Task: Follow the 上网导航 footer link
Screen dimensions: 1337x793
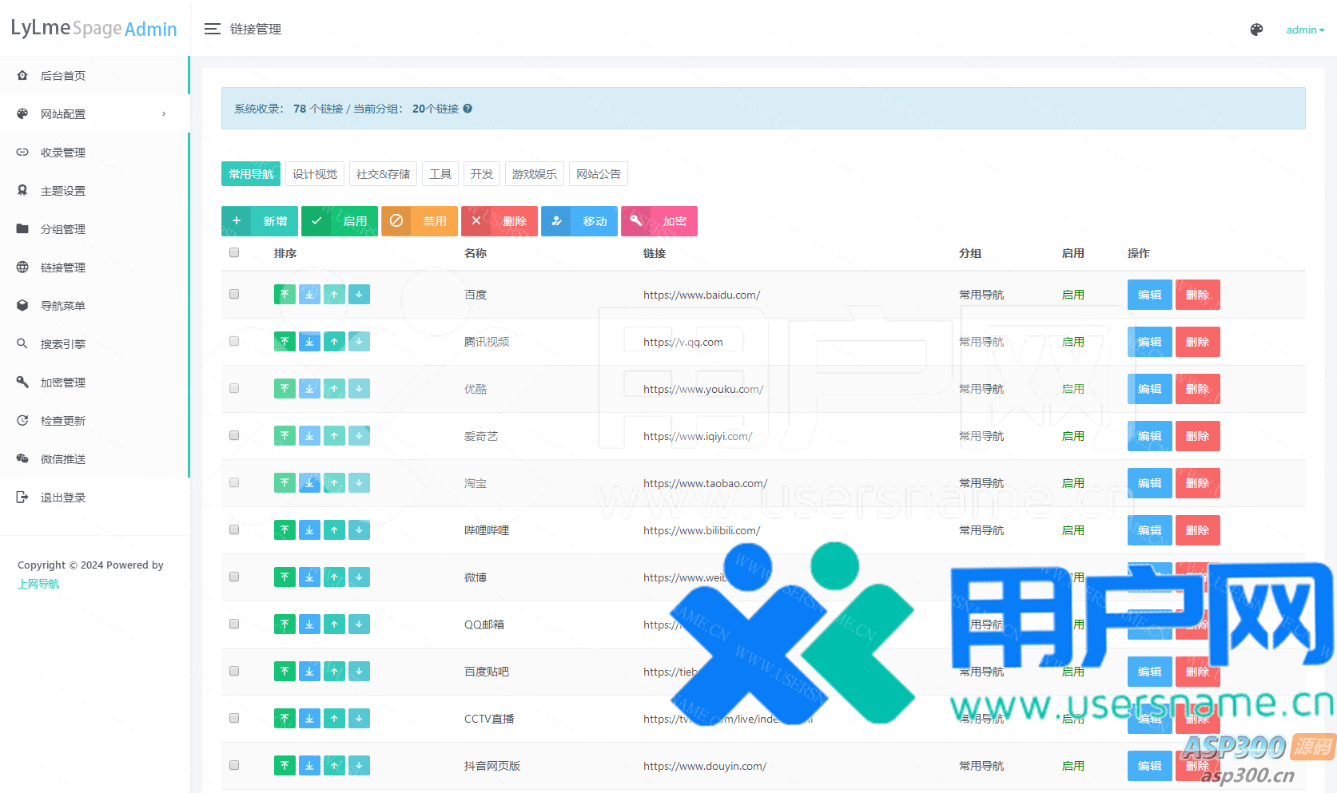Action: (38, 584)
